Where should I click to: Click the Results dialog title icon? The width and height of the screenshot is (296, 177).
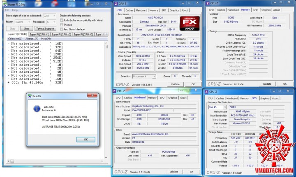30,96
